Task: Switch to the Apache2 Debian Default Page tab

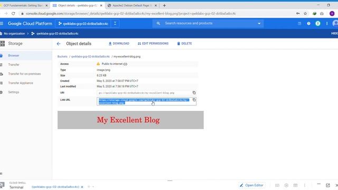Action: (132, 5)
